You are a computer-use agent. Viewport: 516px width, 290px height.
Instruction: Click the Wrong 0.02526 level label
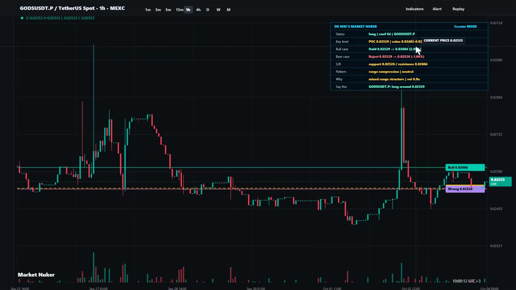pos(465,189)
